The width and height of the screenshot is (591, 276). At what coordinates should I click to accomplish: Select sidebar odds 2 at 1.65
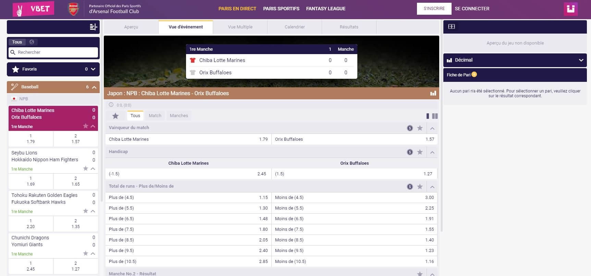pos(76,181)
